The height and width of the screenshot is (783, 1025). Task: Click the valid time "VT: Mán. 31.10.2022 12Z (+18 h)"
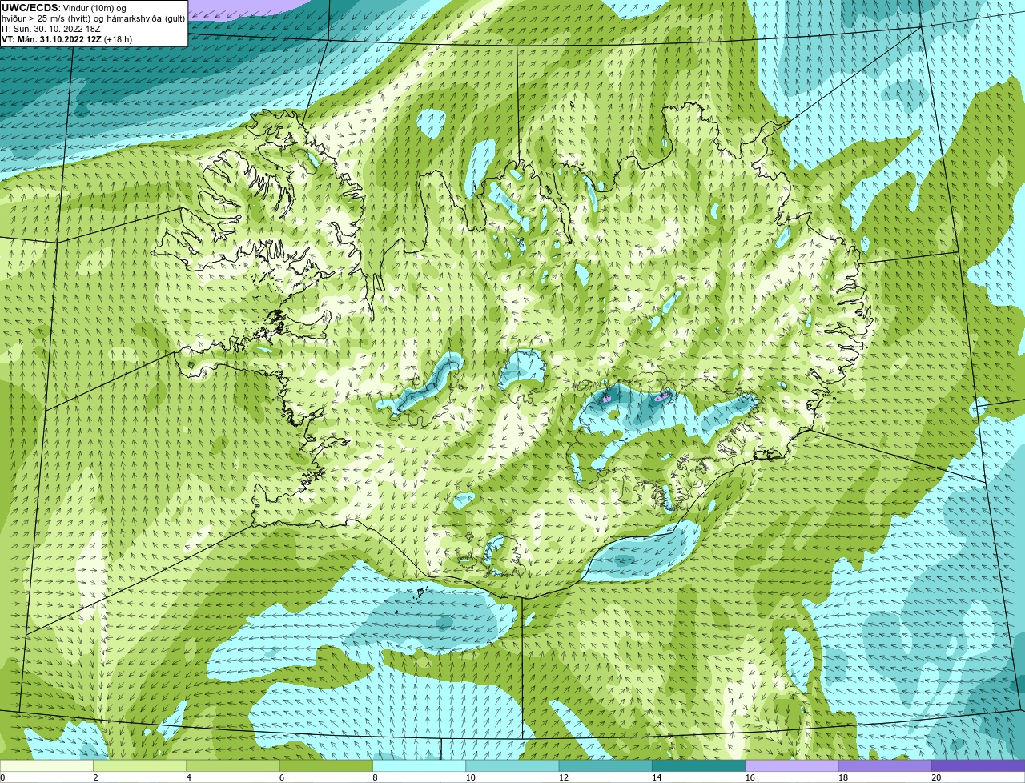[66, 38]
